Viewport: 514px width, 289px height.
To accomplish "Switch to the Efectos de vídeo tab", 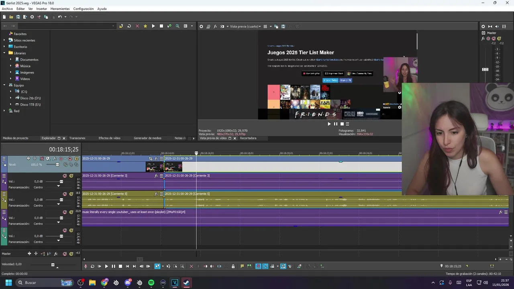I will [x=109, y=138].
